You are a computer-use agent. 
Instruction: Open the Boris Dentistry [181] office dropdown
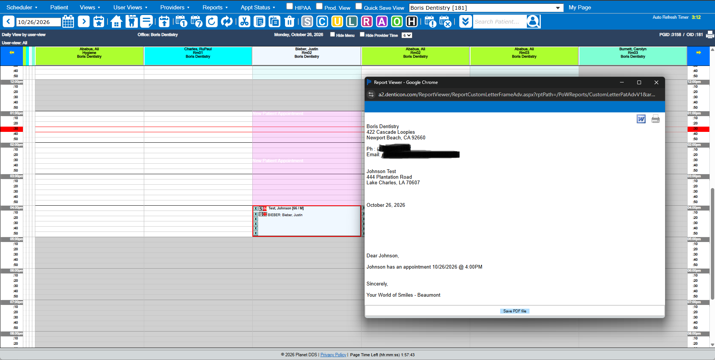click(x=486, y=8)
